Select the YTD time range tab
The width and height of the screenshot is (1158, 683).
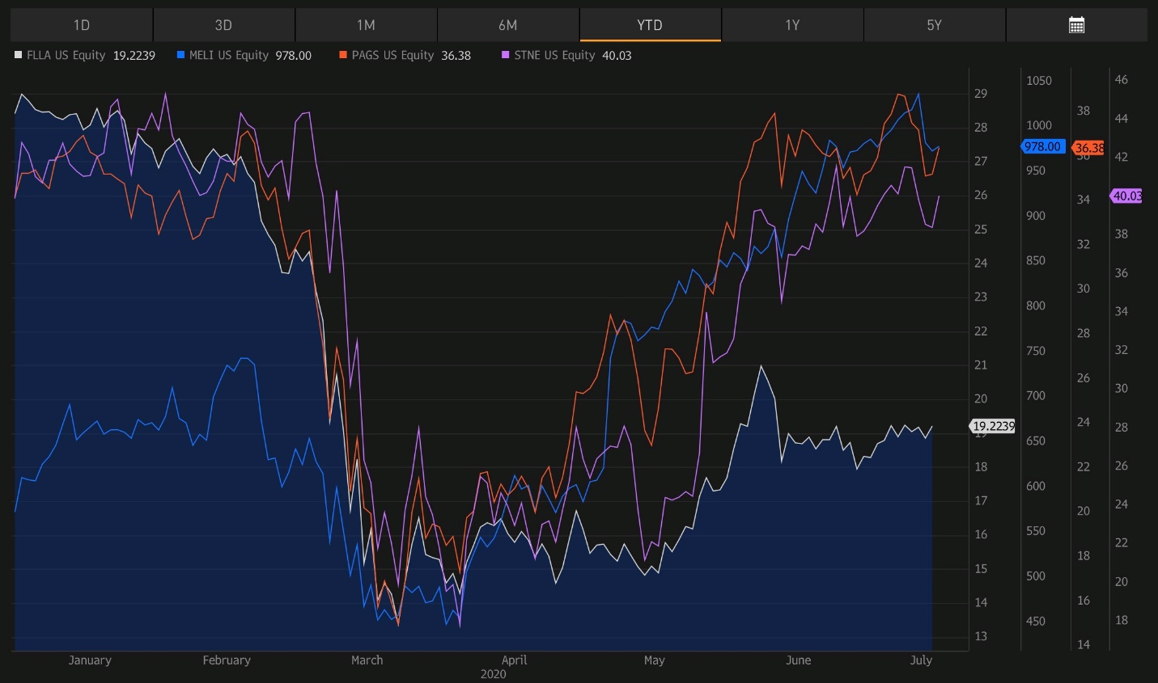[650, 25]
